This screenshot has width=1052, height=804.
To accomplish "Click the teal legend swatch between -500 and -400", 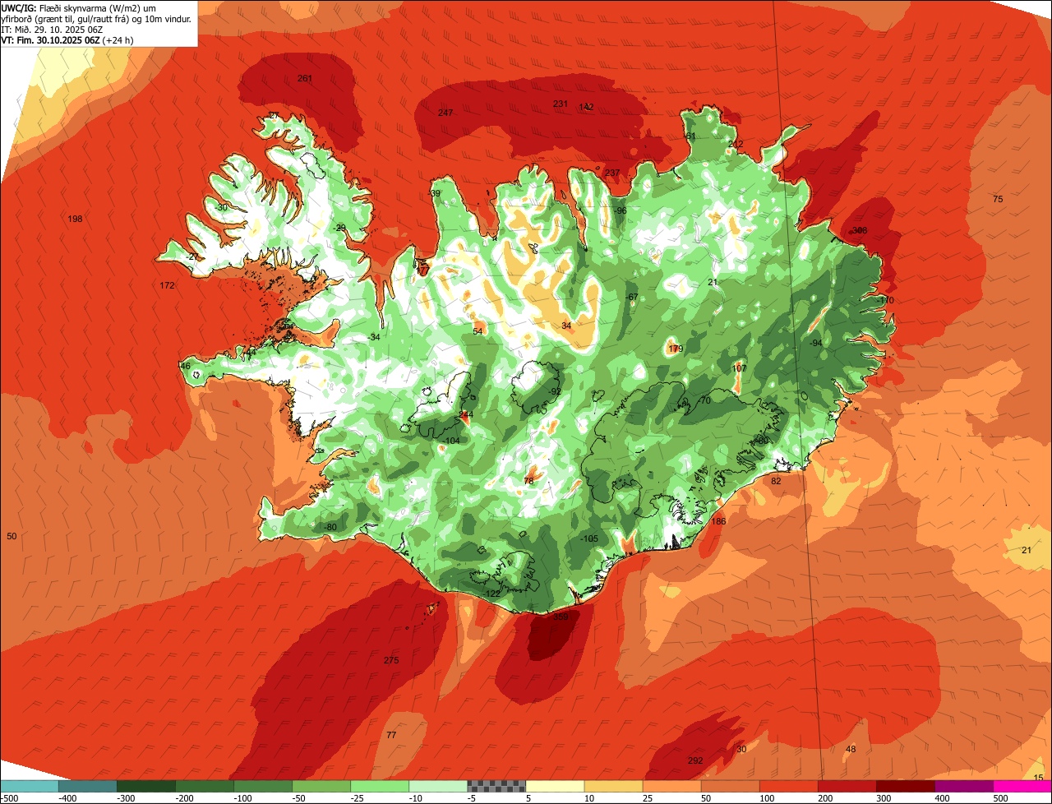I will point(29,786).
